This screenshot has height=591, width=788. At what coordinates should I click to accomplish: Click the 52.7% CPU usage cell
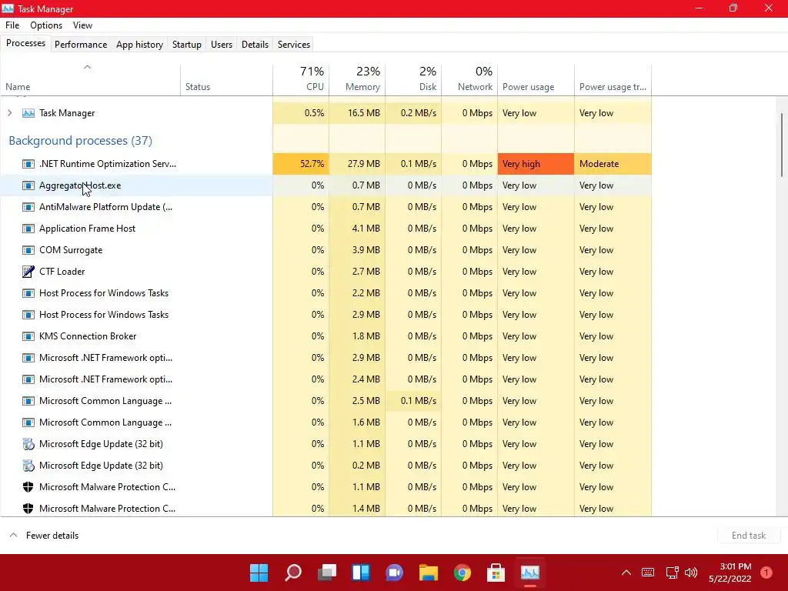point(301,164)
